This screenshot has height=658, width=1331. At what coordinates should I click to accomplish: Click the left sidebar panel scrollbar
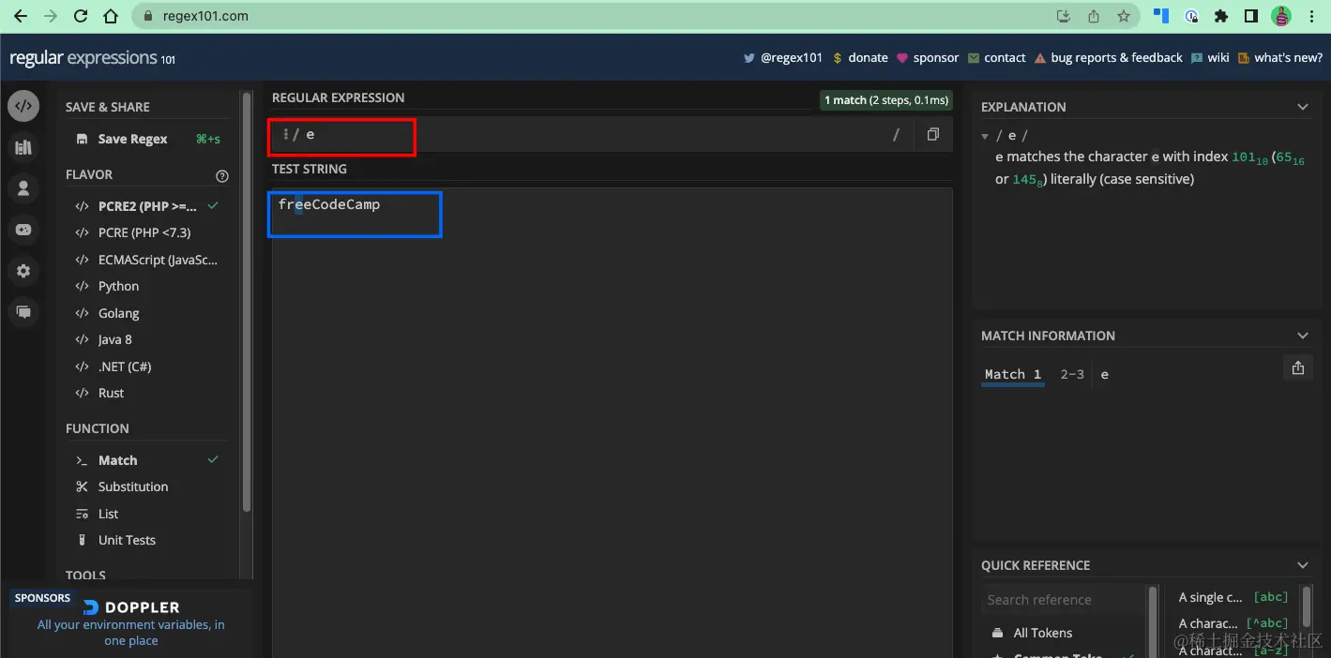(x=247, y=300)
